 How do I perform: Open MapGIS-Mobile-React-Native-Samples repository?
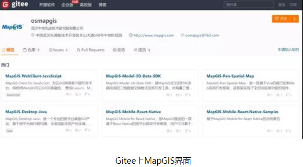[x=243, y=112]
